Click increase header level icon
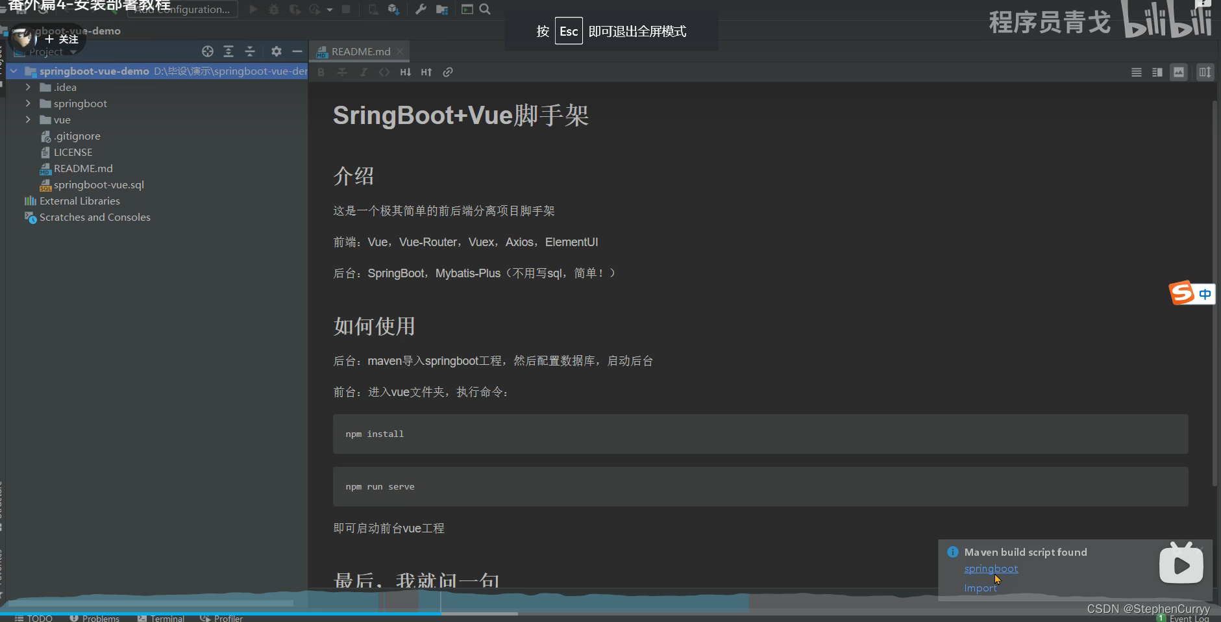 pos(426,72)
